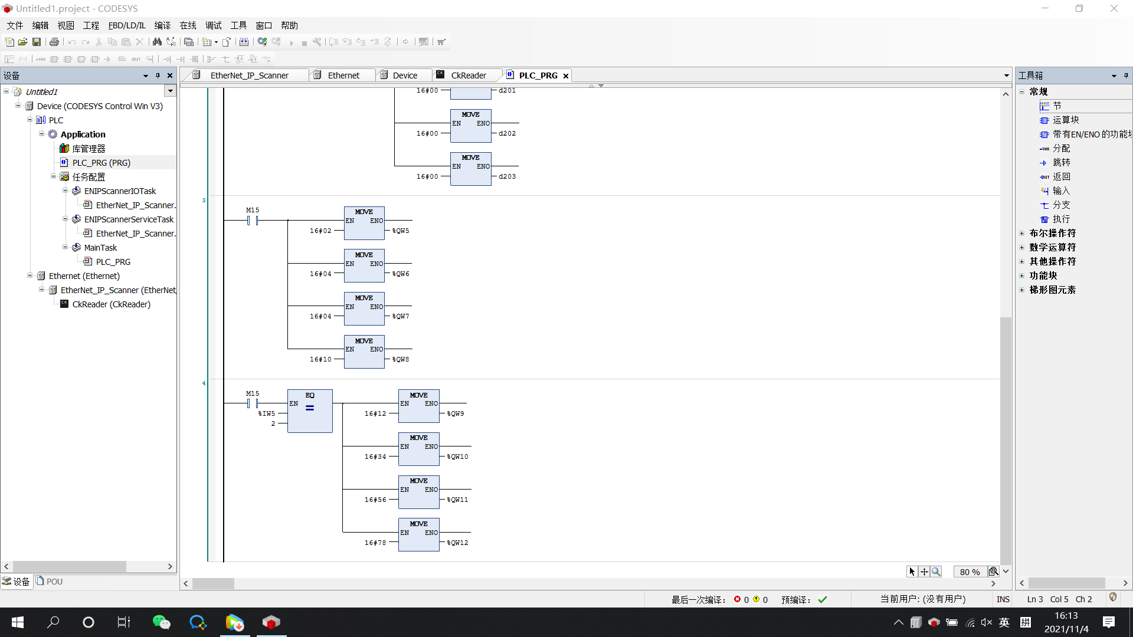Toggle the INS insert mode indicator
The width and height of the screenshot is (1133, 637).
click(x=1003, y=599)
